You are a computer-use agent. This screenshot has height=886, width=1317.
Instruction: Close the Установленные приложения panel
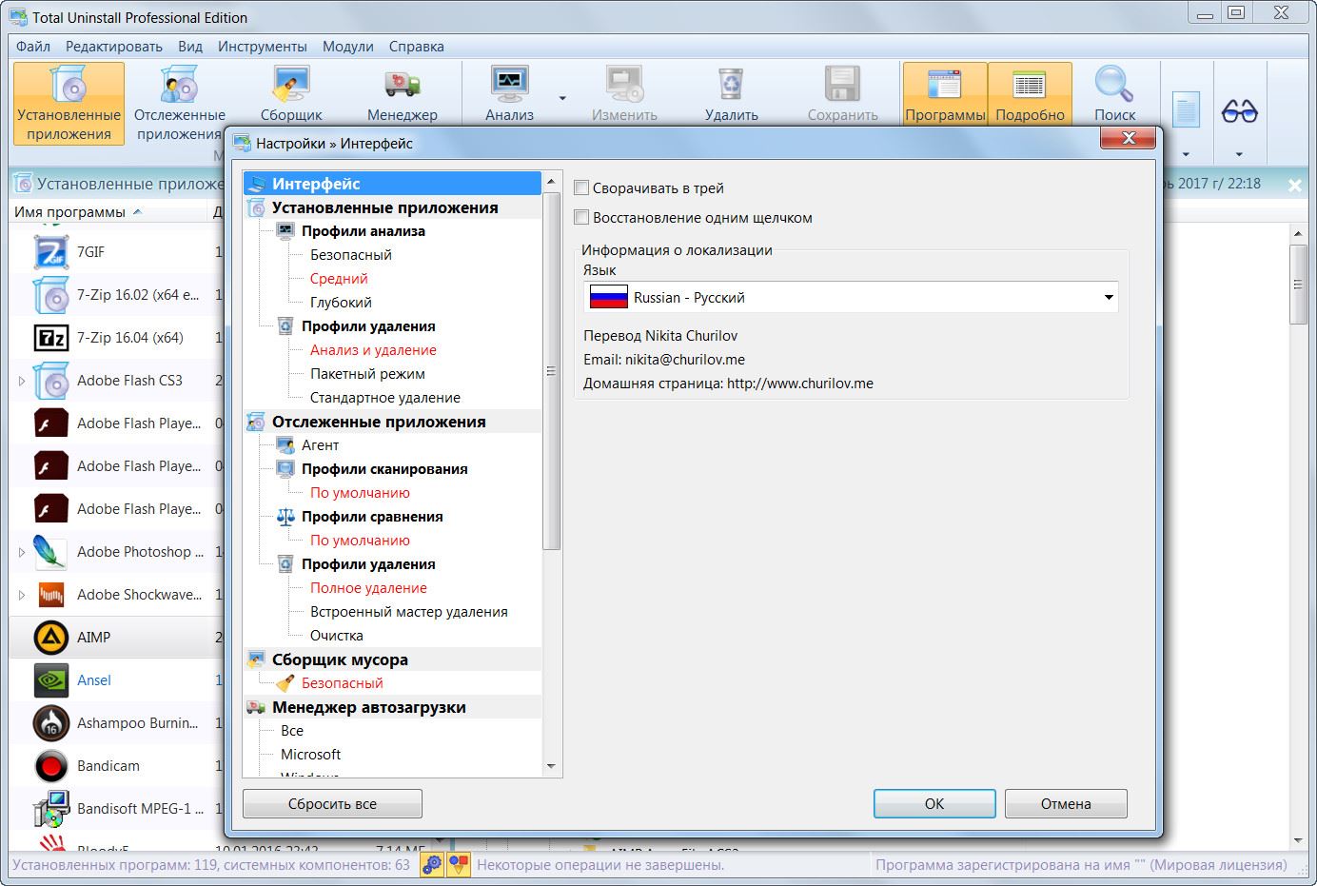coord(1294,186)
